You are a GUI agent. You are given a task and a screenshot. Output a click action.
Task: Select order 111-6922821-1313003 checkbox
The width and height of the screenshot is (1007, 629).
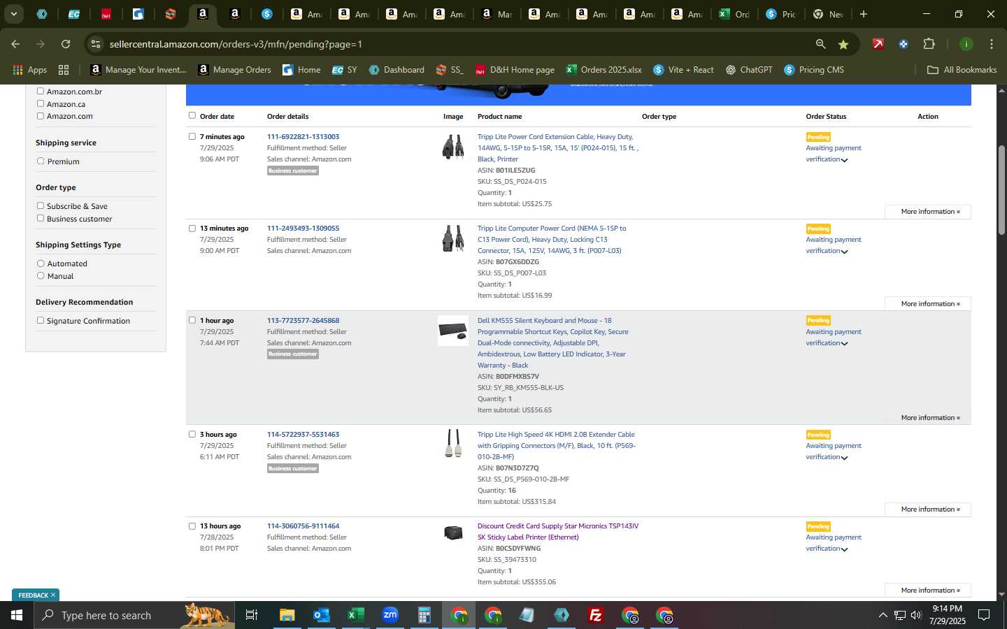[x=192, y=136]
